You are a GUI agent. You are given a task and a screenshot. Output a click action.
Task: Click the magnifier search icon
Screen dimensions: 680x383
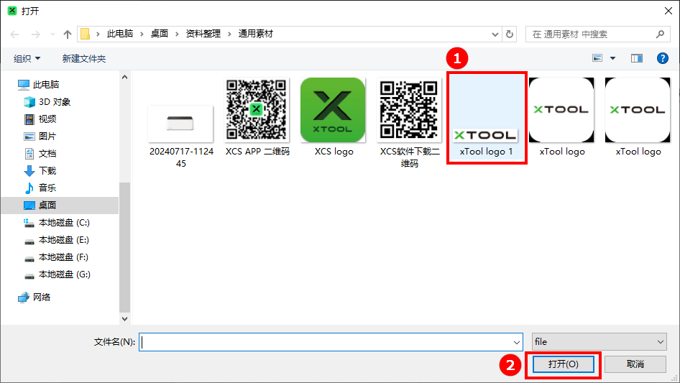tap(660, 34)
